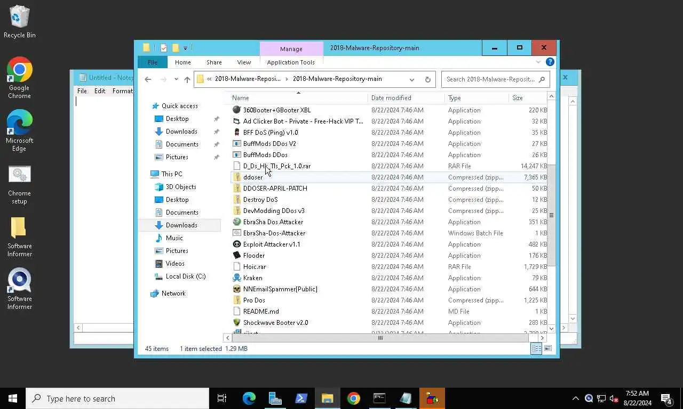Screen dimensions: 683x409
Task: Select the EbraSha Dos Attacker application icon
Action: point(237,222)
